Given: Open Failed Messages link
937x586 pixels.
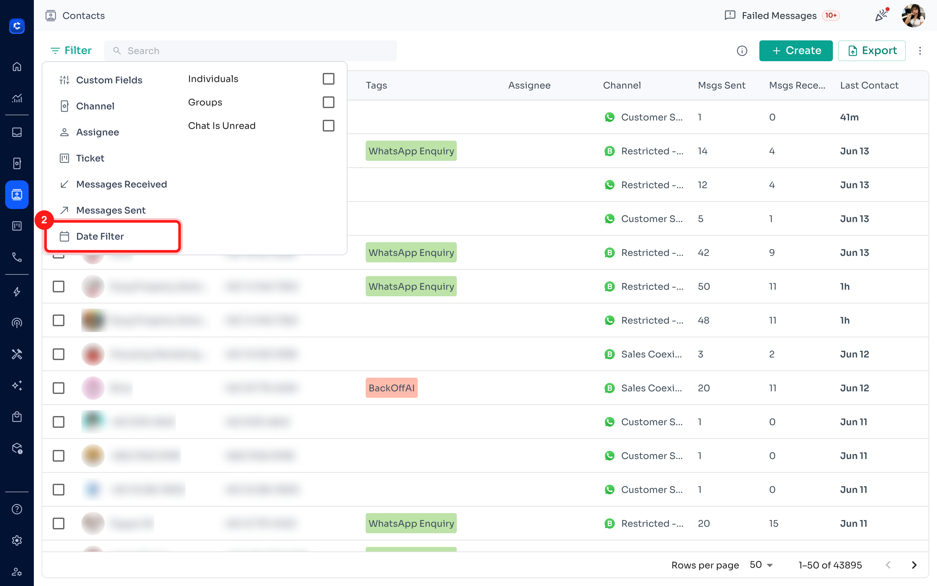Looking at the screenshot, I should pos(779,16).
